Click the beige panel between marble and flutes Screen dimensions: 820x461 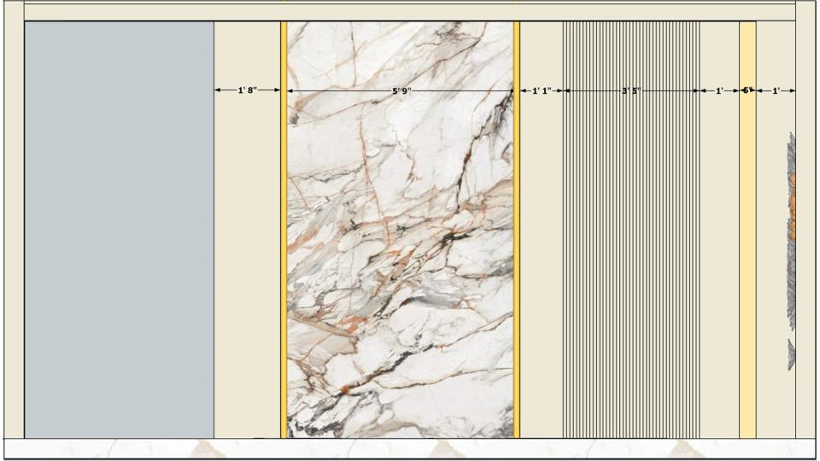click(x=541, y=256)
